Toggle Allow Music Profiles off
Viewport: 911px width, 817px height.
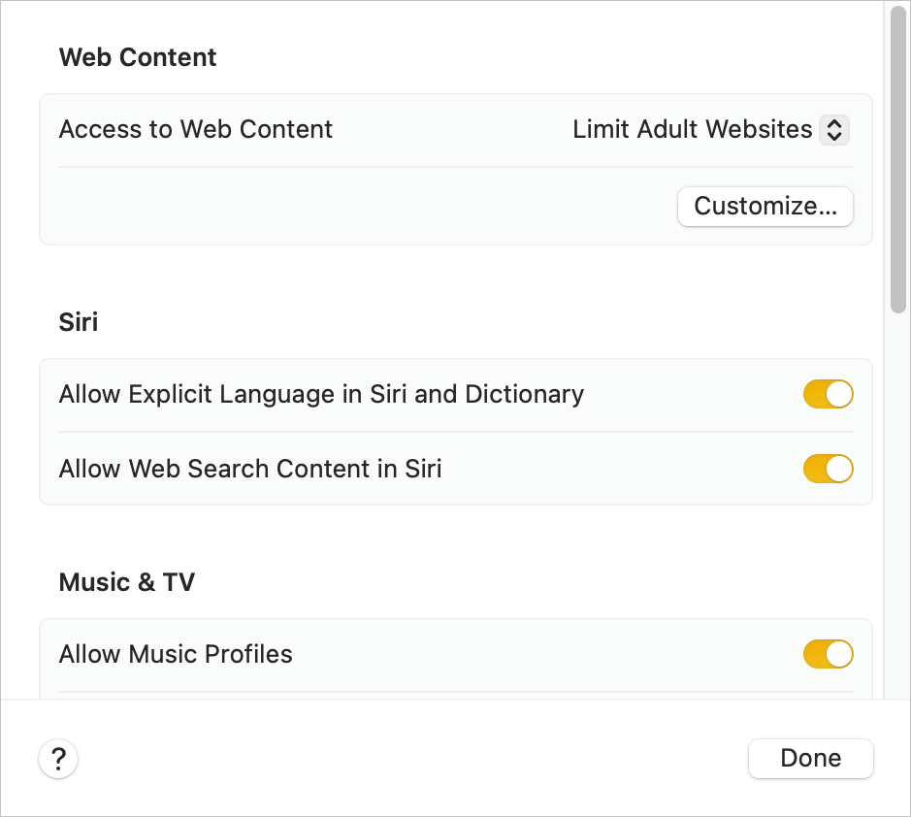[x=828, y=654]
